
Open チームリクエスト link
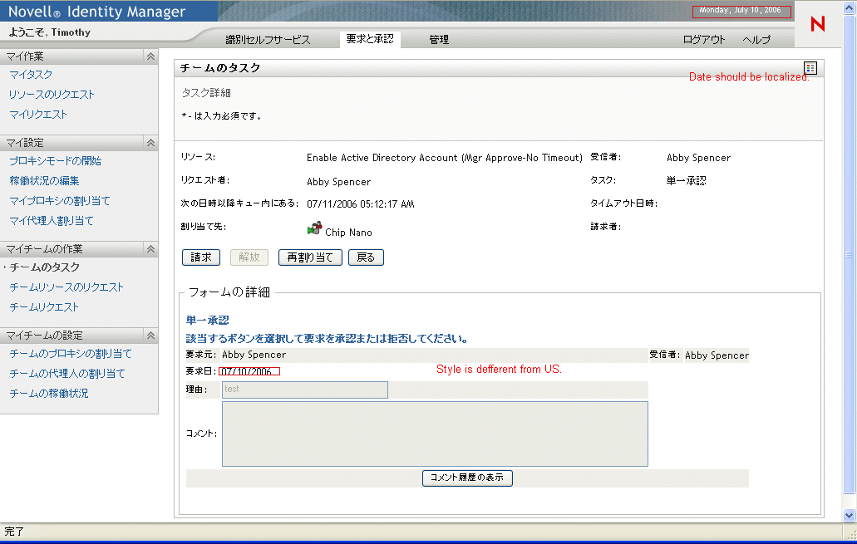(x=44, y=307)
